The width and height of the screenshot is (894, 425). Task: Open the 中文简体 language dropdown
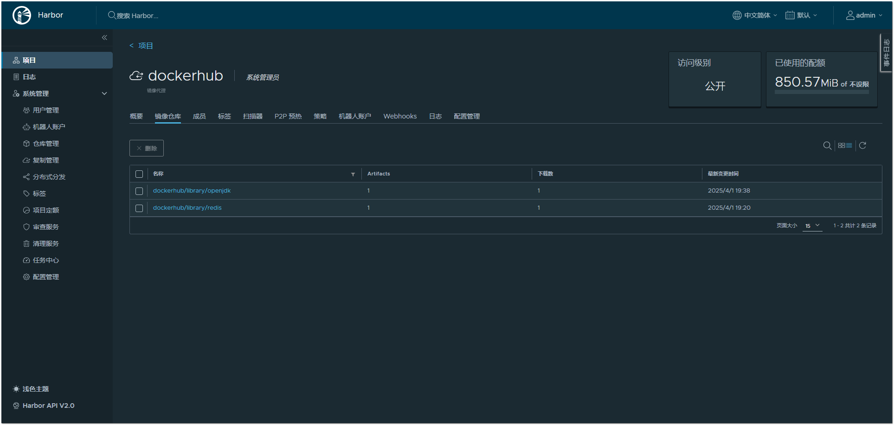click(x=755, y=15)
